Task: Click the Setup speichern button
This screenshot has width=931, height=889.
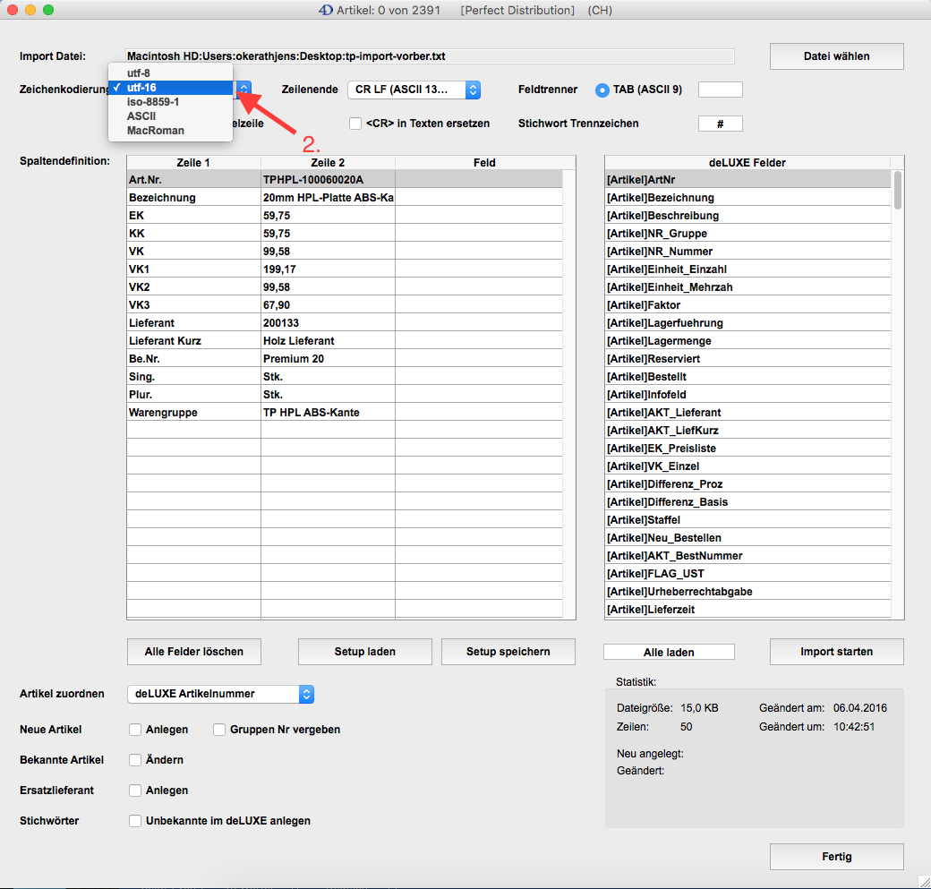Action: pos(508,652)
